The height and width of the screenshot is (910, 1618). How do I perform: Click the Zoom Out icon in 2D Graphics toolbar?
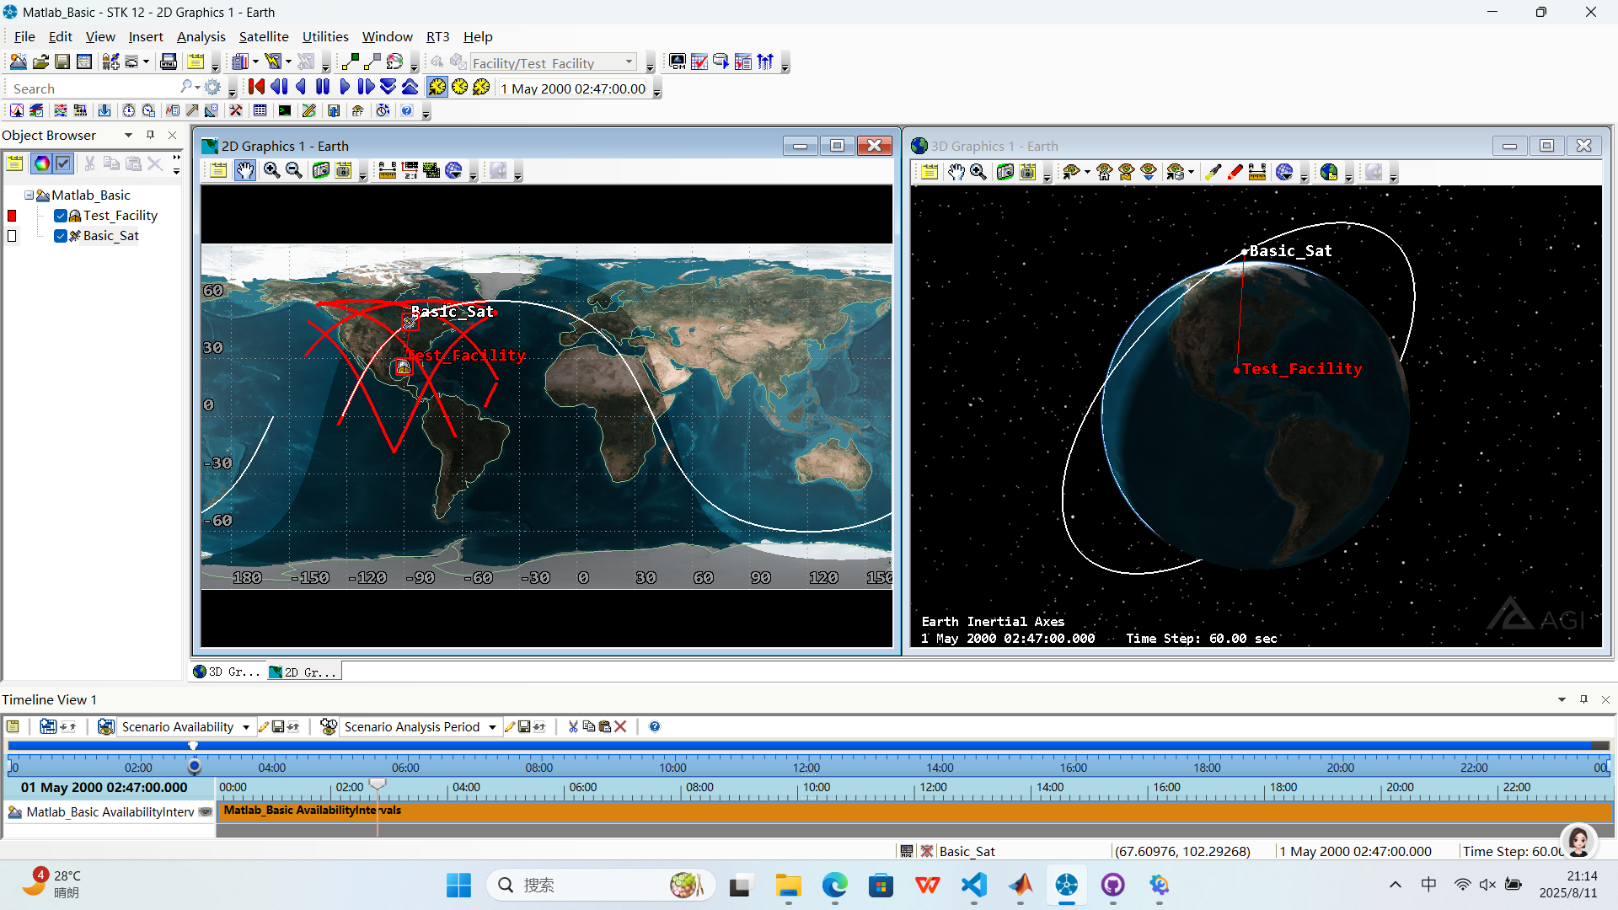click(x=294, y=171)
